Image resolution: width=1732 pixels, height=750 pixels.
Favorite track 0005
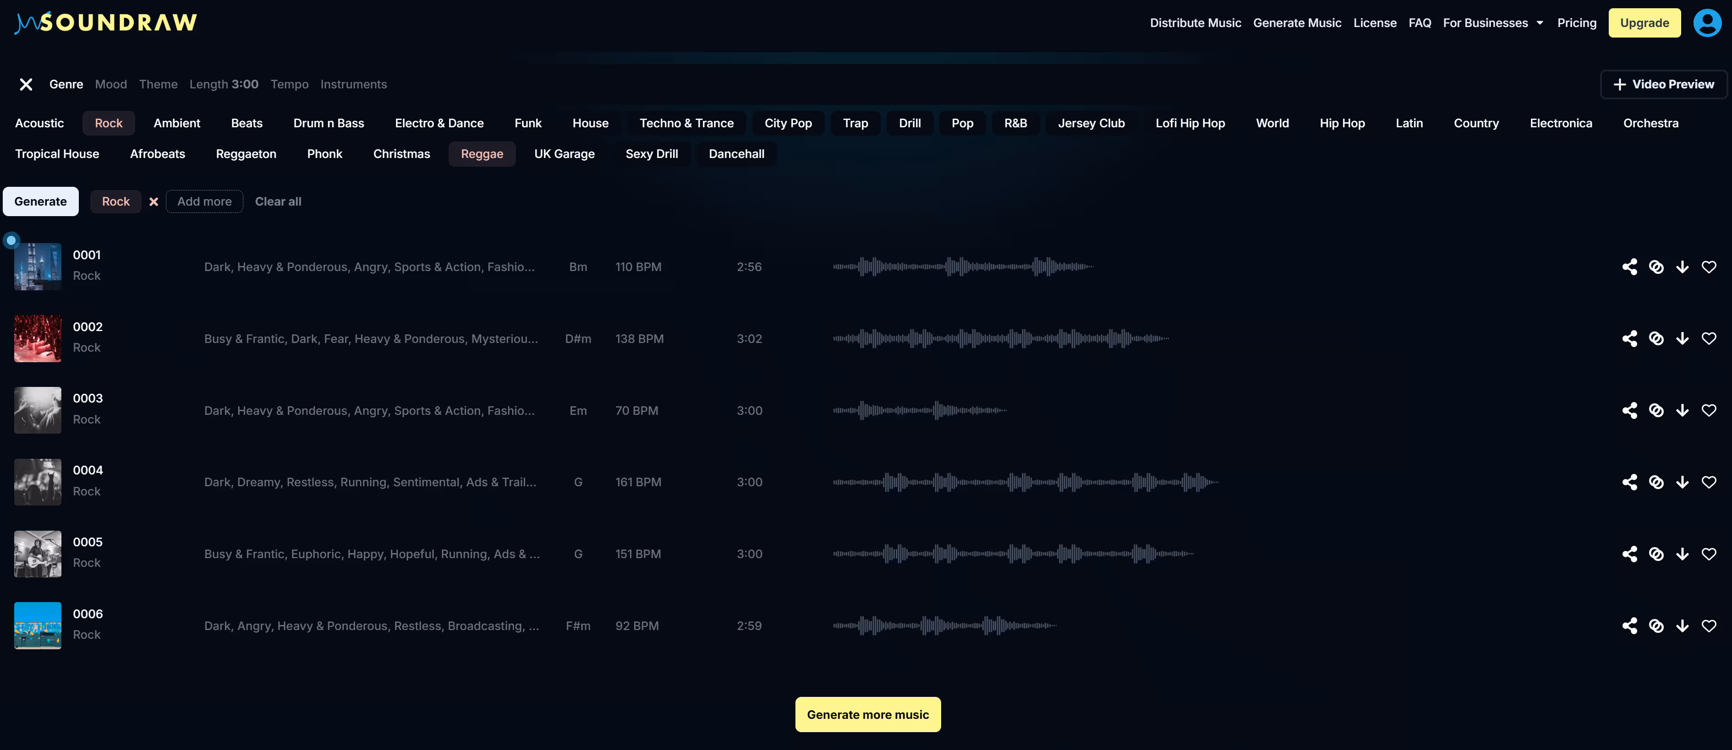click(x=1709, y=554)
